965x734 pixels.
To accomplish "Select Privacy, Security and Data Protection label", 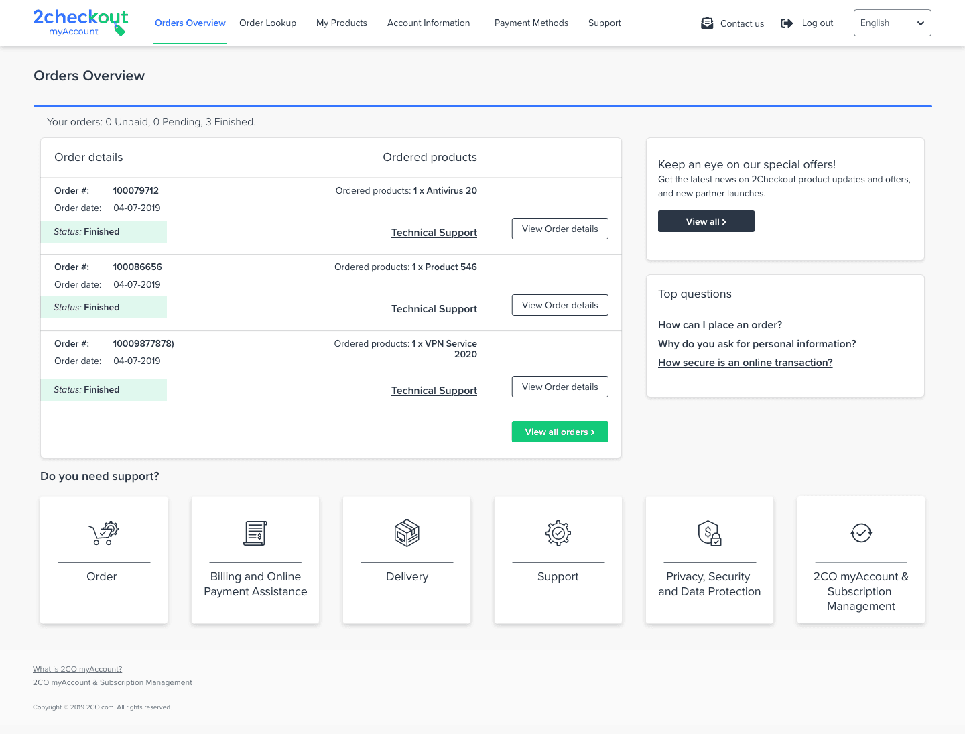I will pyautogui.click(x=710, y=584).
